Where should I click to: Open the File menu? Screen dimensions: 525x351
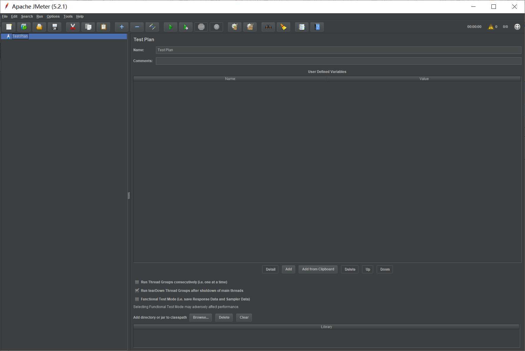[x=5, y=16]
